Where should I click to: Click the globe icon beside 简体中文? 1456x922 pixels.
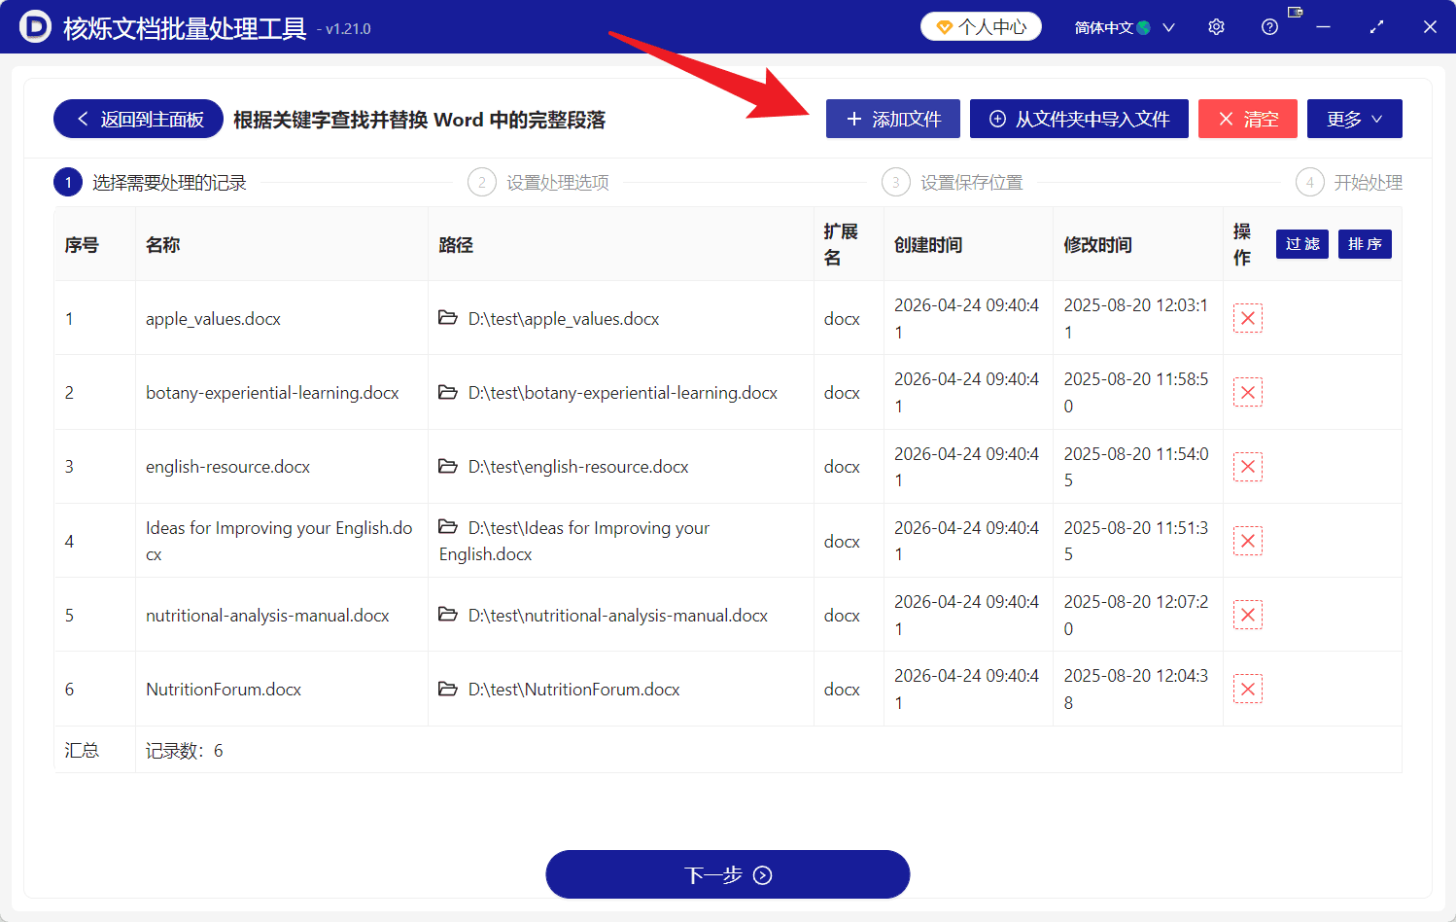pyautogui.click(x=1143, y=26)
